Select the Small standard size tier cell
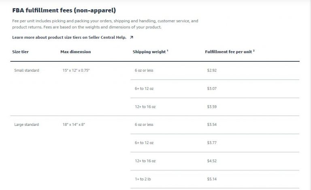Screen dimensions: 311x190 [x=27, y=71]
